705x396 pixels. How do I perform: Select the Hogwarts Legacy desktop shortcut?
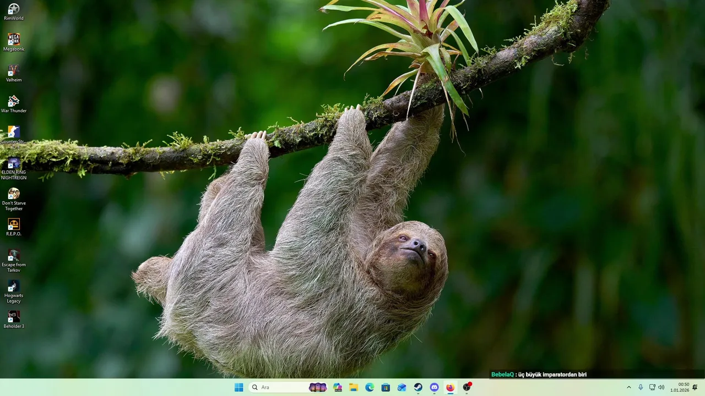pyautogui.click(x=14, y=291)
